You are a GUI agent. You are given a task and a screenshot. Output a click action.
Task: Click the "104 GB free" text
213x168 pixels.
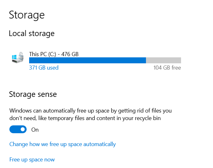(x=167, y=68)
